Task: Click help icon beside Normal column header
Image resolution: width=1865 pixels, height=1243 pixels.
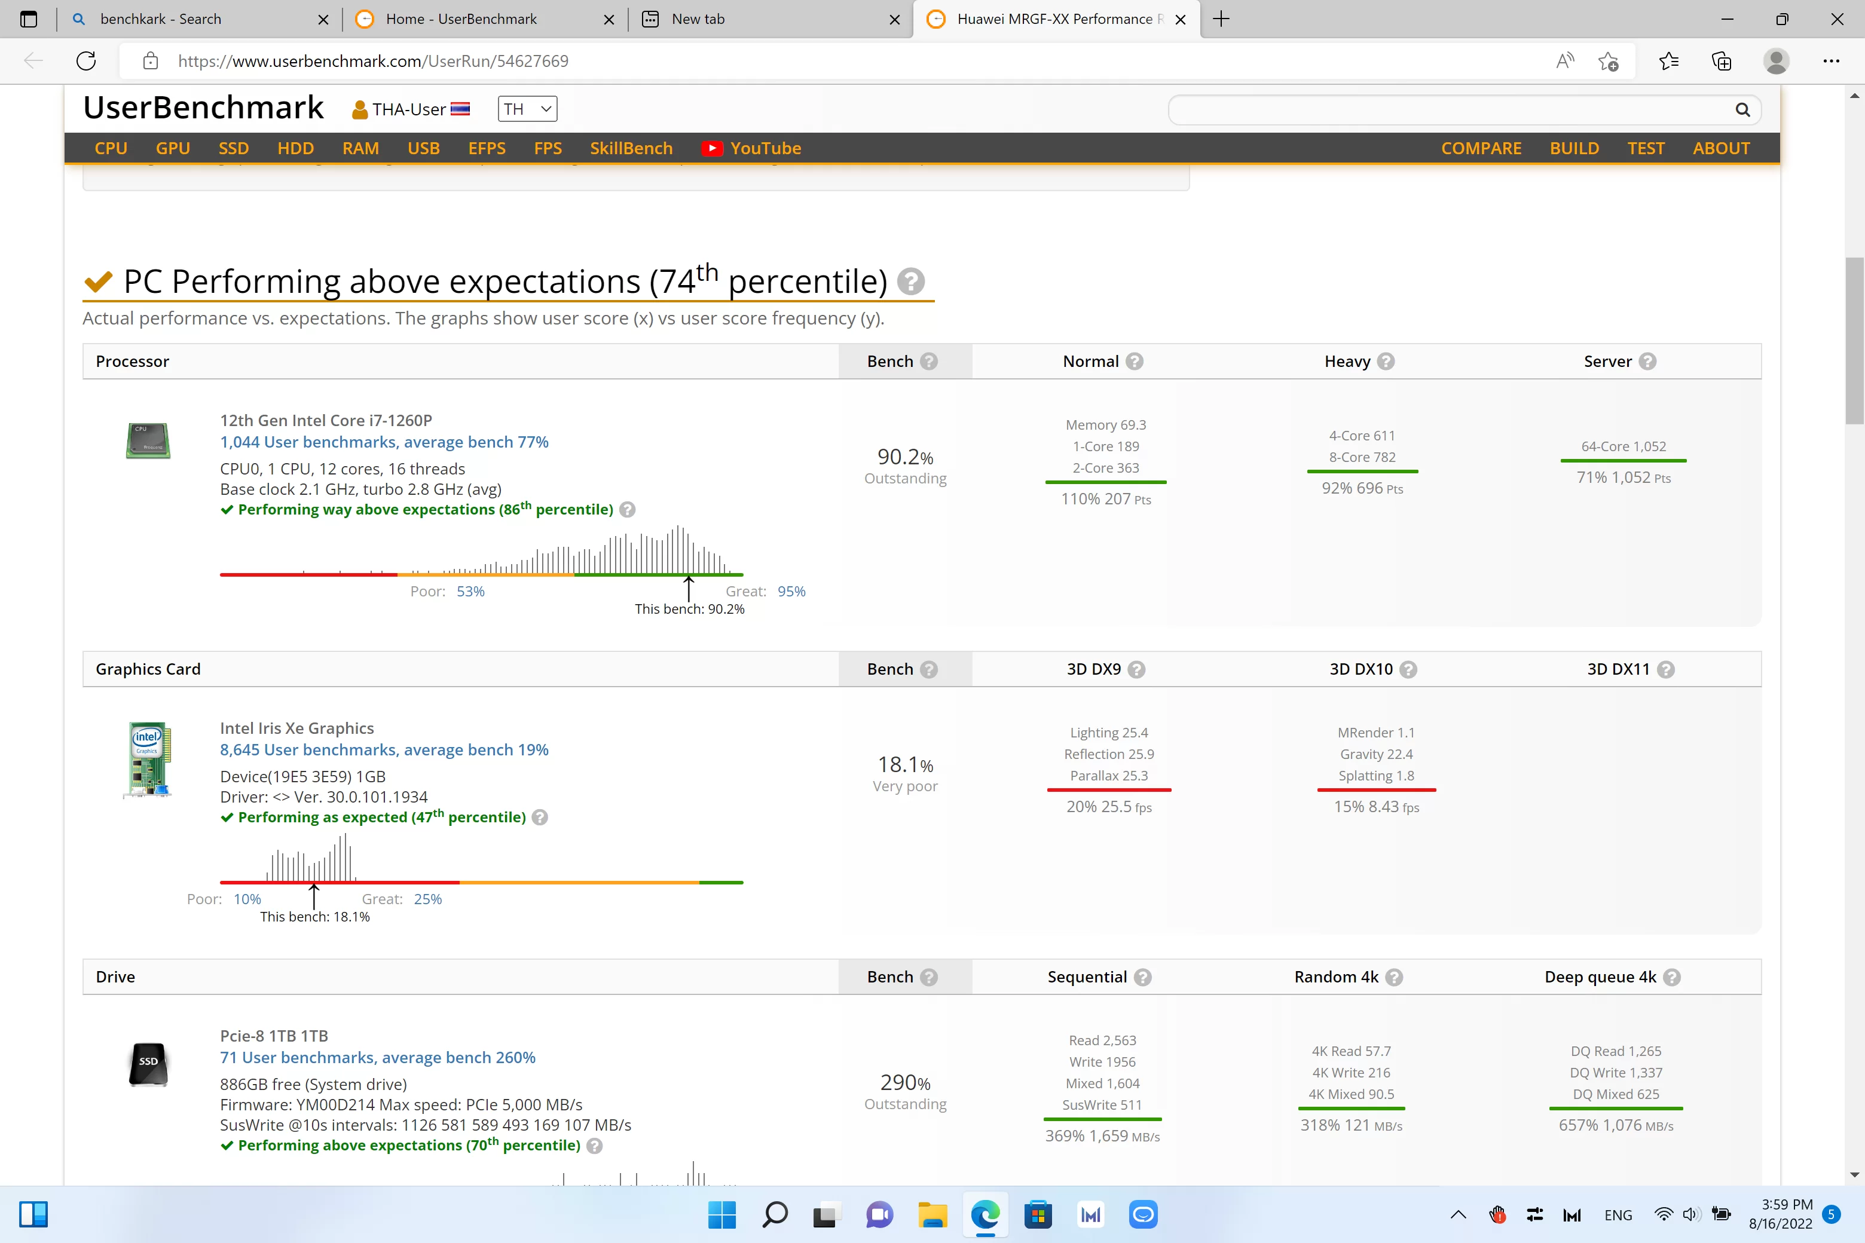Action: [1135, 362]
